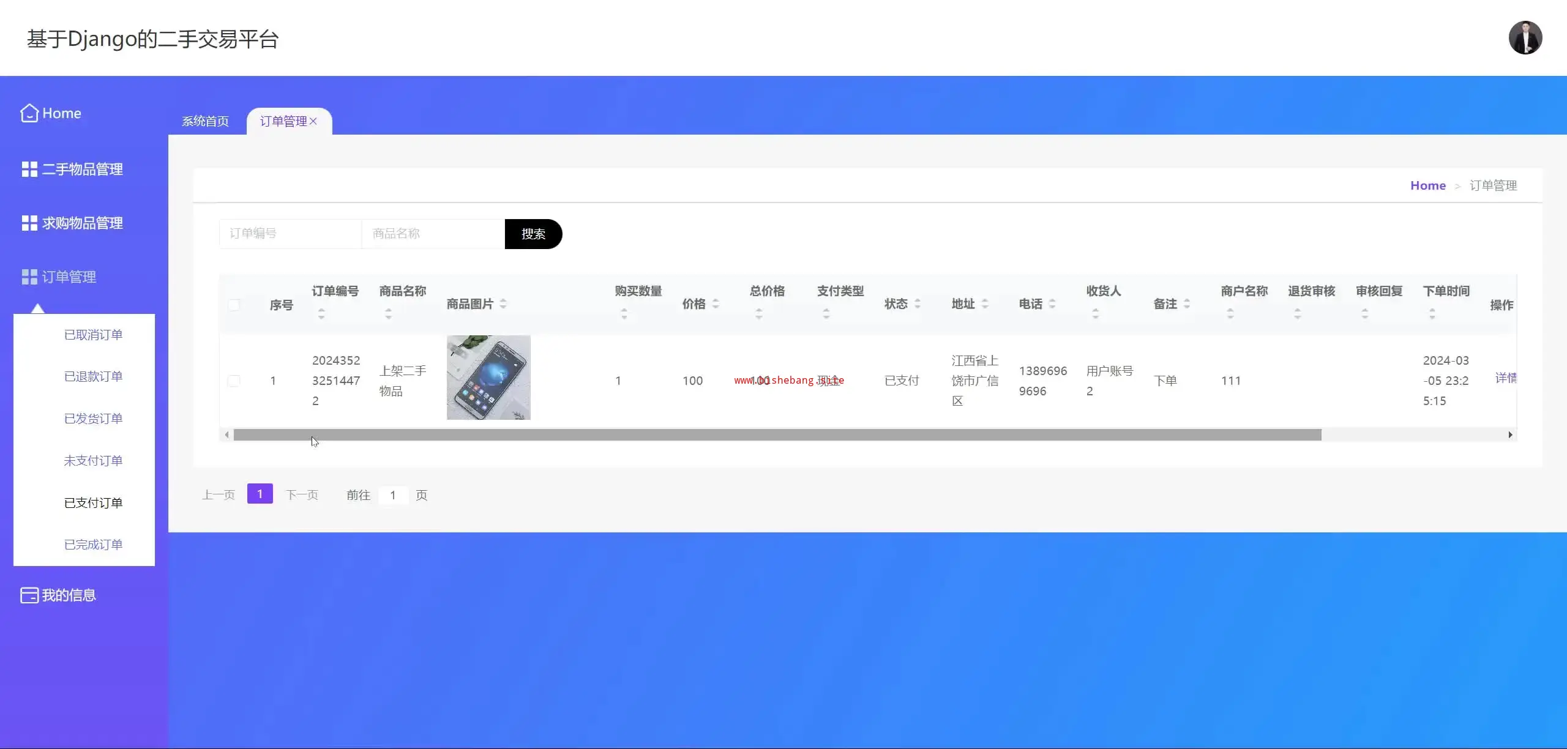Select 已发货订单 in the submenu

(93, 419)
